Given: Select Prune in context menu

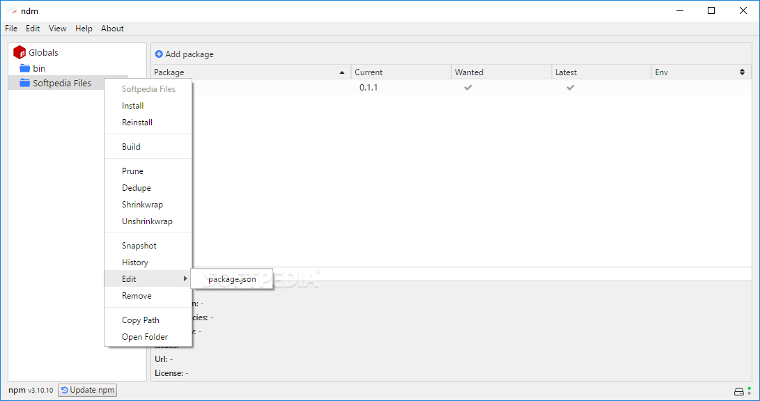Looking at the screenshot, I should click(148, 171).
